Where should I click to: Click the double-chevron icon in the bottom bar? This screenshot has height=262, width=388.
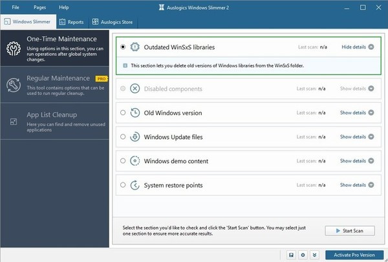pos(315,255)
